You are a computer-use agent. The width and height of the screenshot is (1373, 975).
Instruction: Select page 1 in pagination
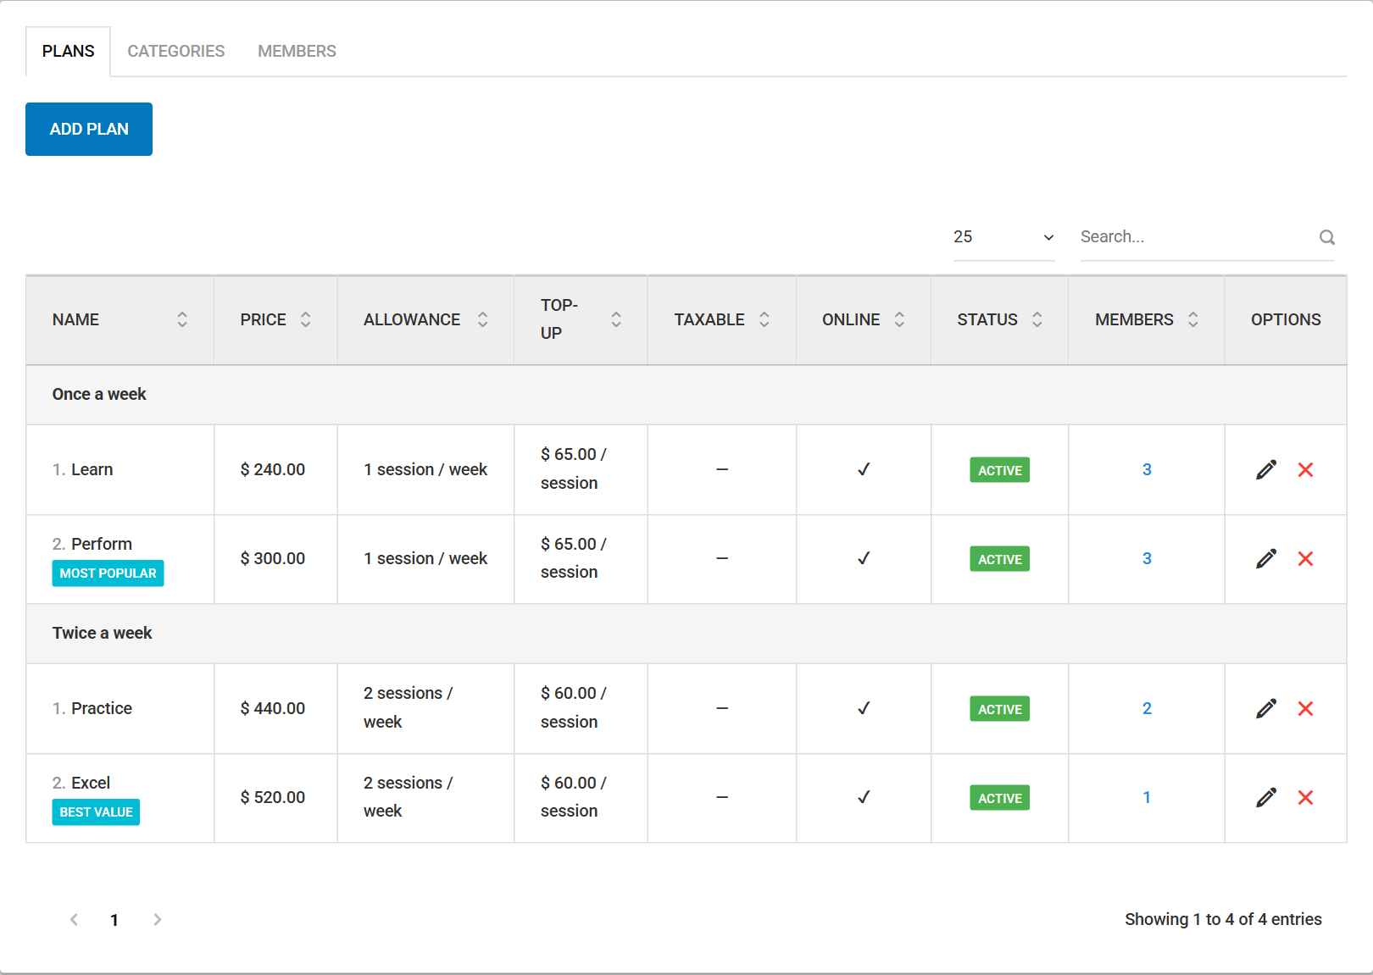coord(114,920)
